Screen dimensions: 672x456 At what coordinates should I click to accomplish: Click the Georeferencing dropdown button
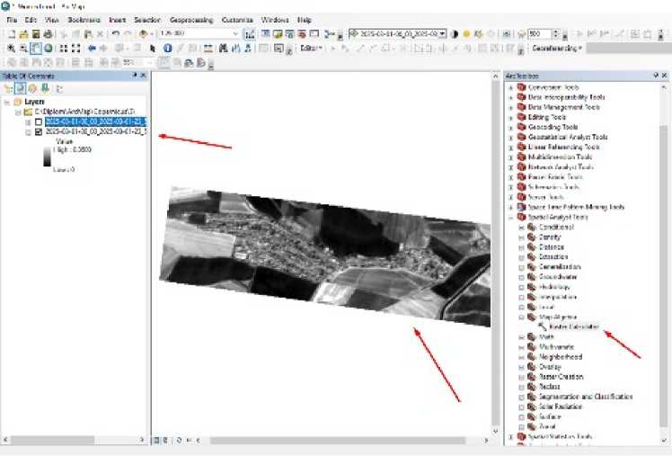557,48
